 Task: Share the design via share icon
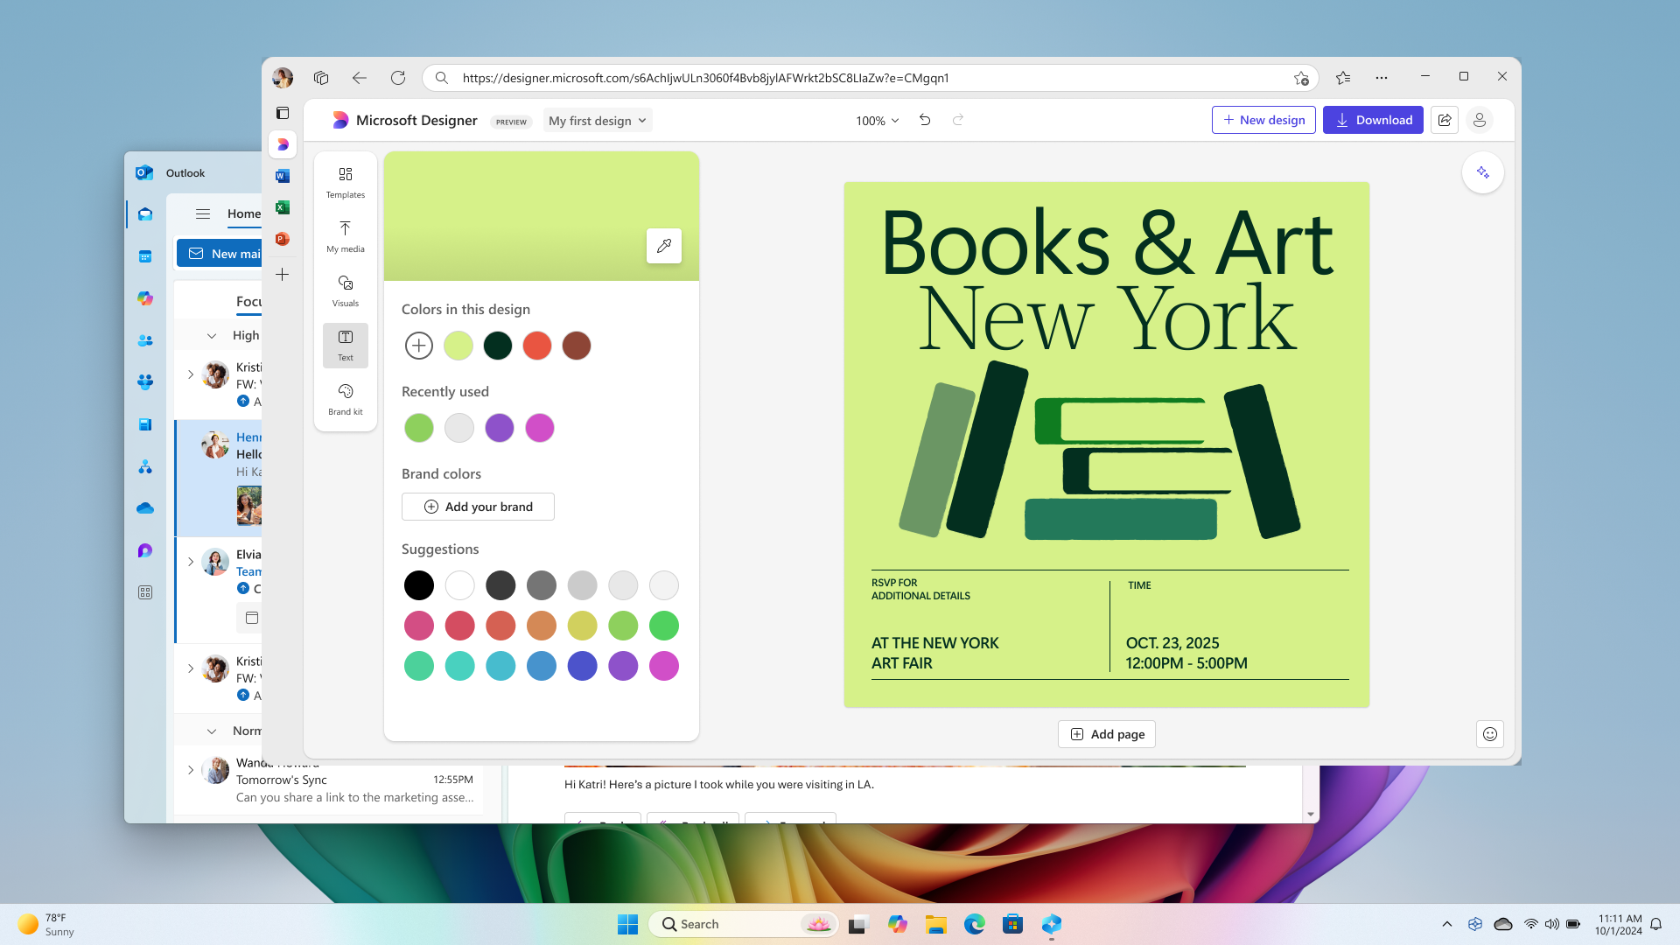(1445, 120)
